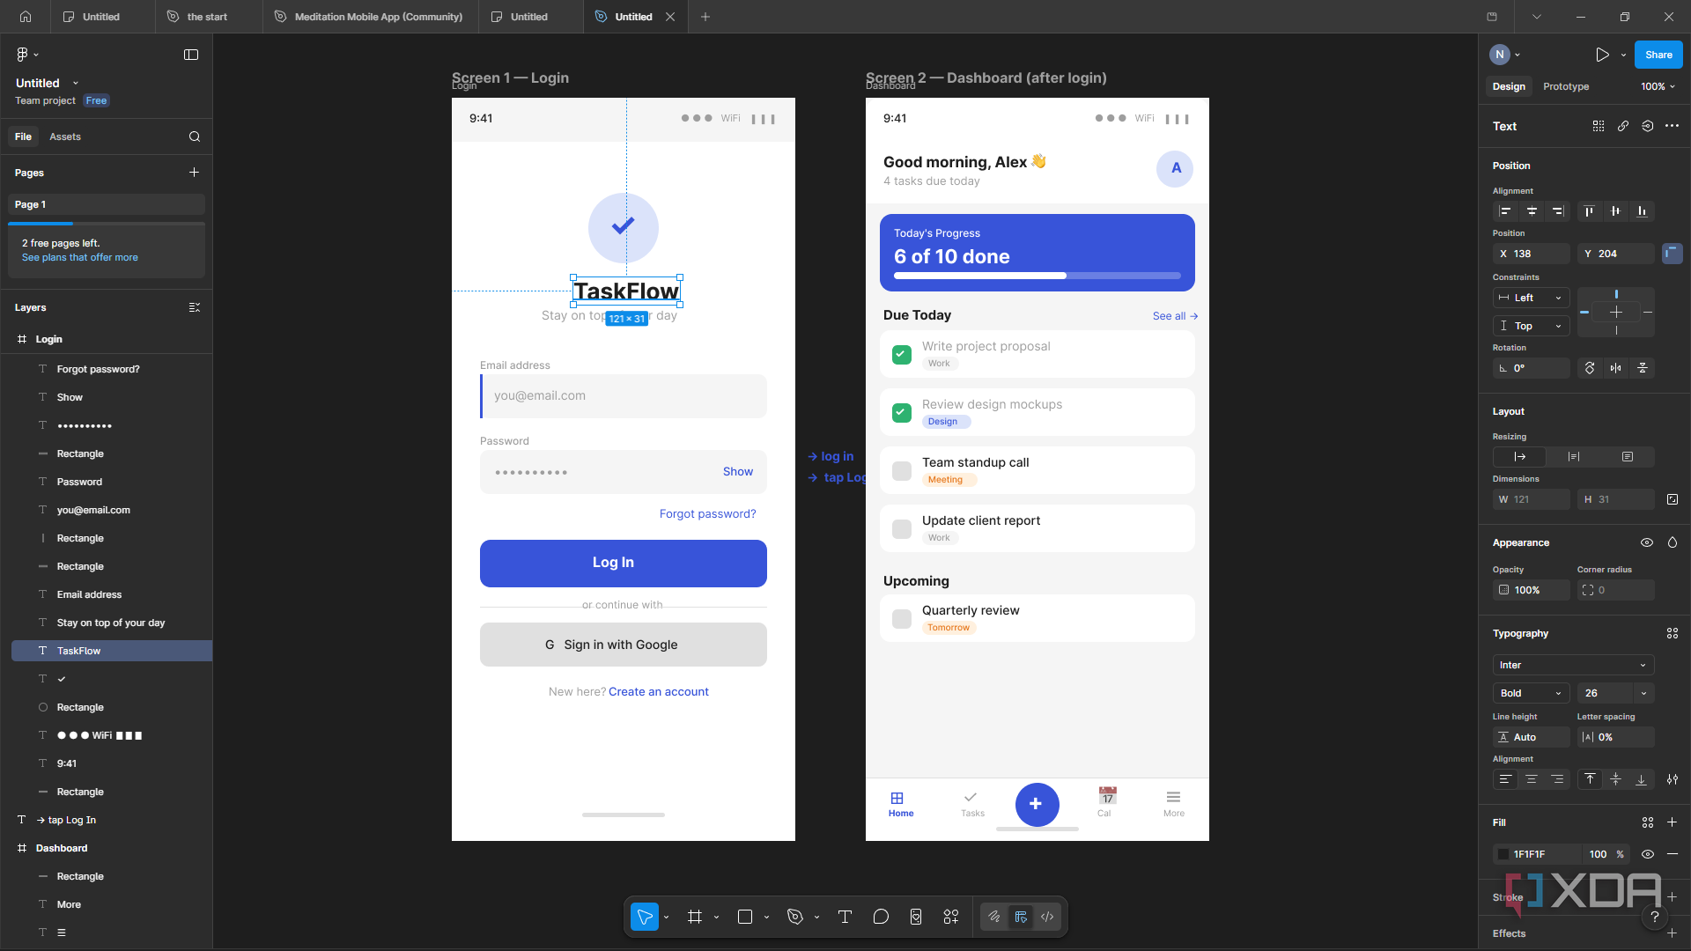Select the Move tool in bottom toolbar

click(x=645, y=917)
